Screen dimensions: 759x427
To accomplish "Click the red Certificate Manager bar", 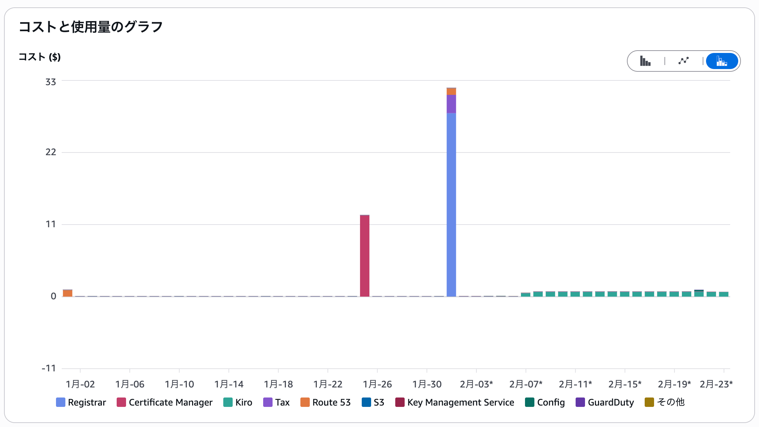I will 365,256.
